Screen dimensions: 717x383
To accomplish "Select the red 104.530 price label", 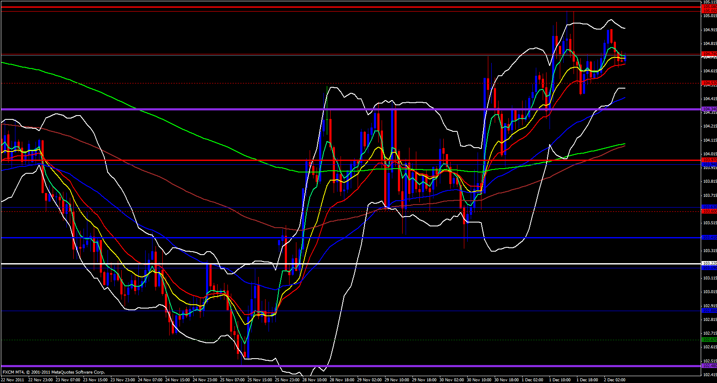I will coord(709,83).
